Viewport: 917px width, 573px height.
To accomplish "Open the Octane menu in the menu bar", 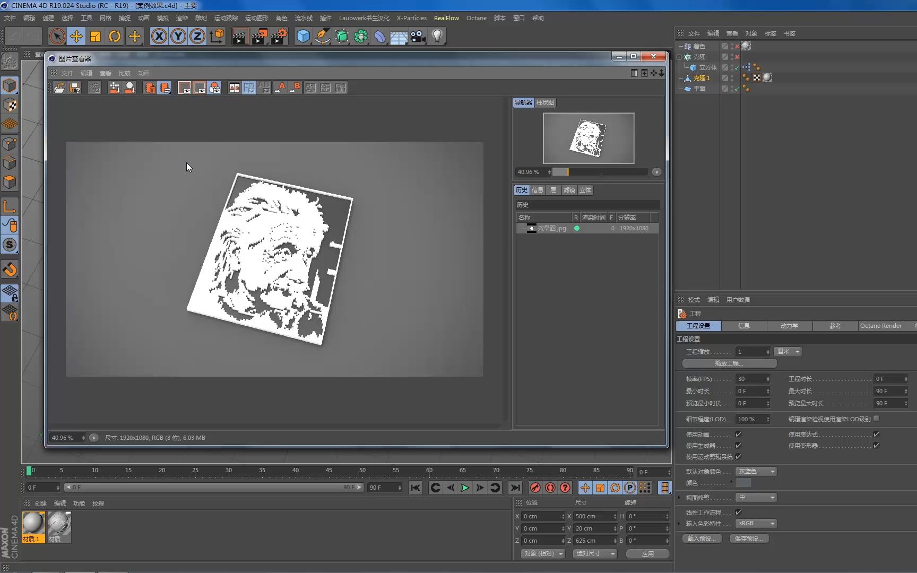I will point(476,18).
